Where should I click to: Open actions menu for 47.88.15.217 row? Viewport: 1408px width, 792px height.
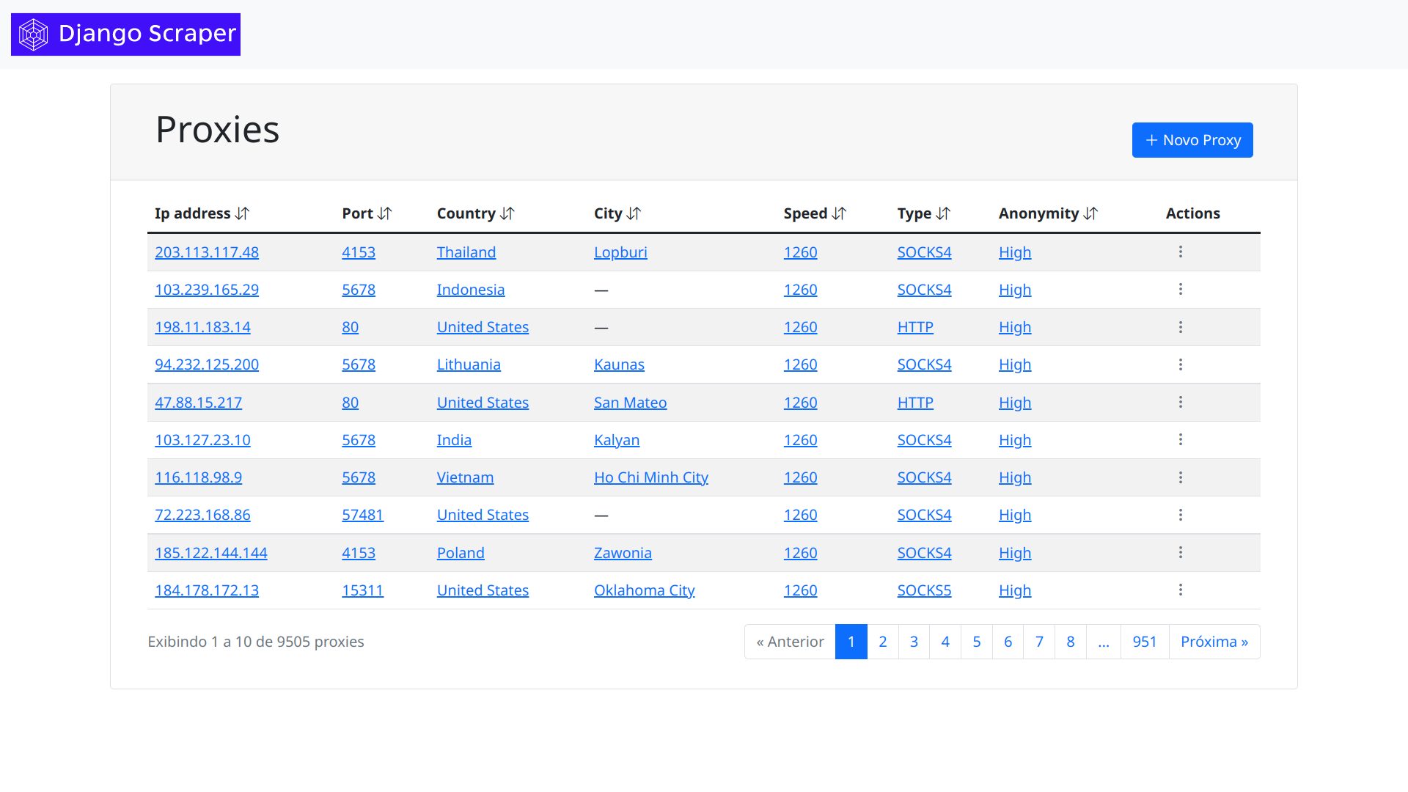point(1181,402)
